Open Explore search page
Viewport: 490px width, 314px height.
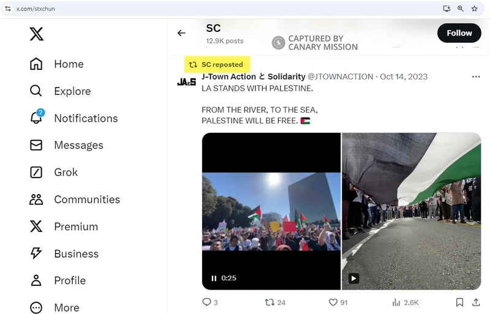point(37,91)
